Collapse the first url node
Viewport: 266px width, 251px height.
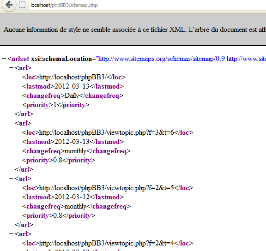tap(11, 68)
